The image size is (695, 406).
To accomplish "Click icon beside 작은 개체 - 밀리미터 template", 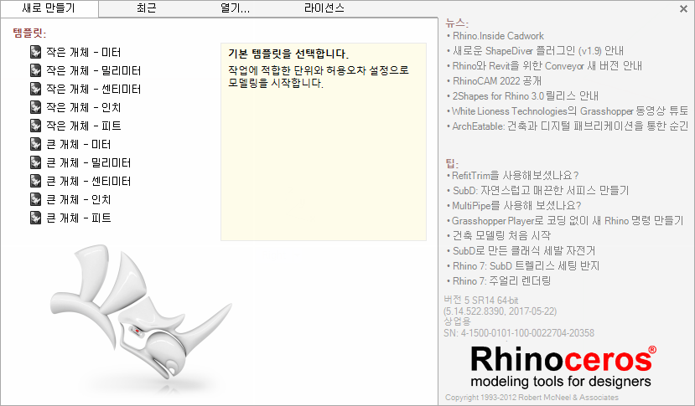I will tap(35, 70).
